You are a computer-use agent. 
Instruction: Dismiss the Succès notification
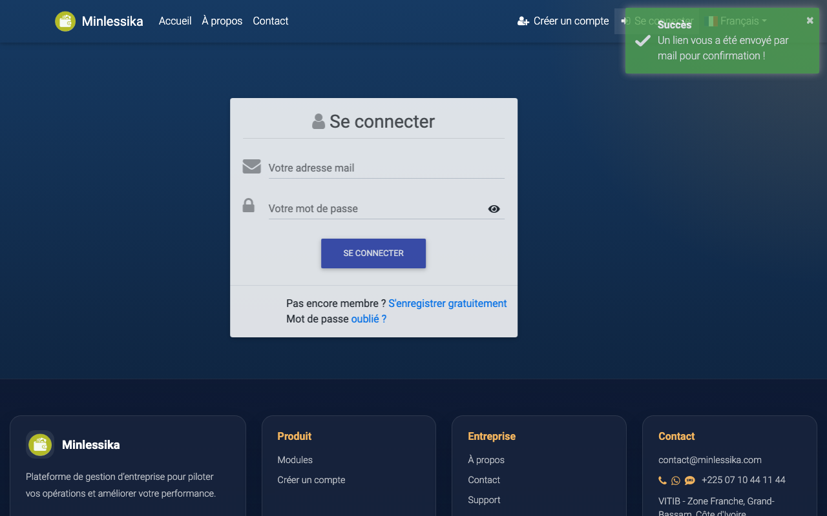[810, 21]
